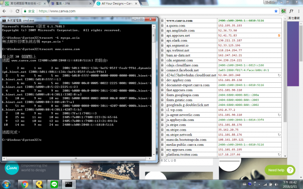Click the Need help button

coord(280,170)
